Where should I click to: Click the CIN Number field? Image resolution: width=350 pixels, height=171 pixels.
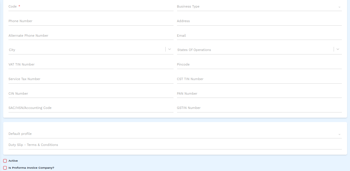(x=91, y=94)
